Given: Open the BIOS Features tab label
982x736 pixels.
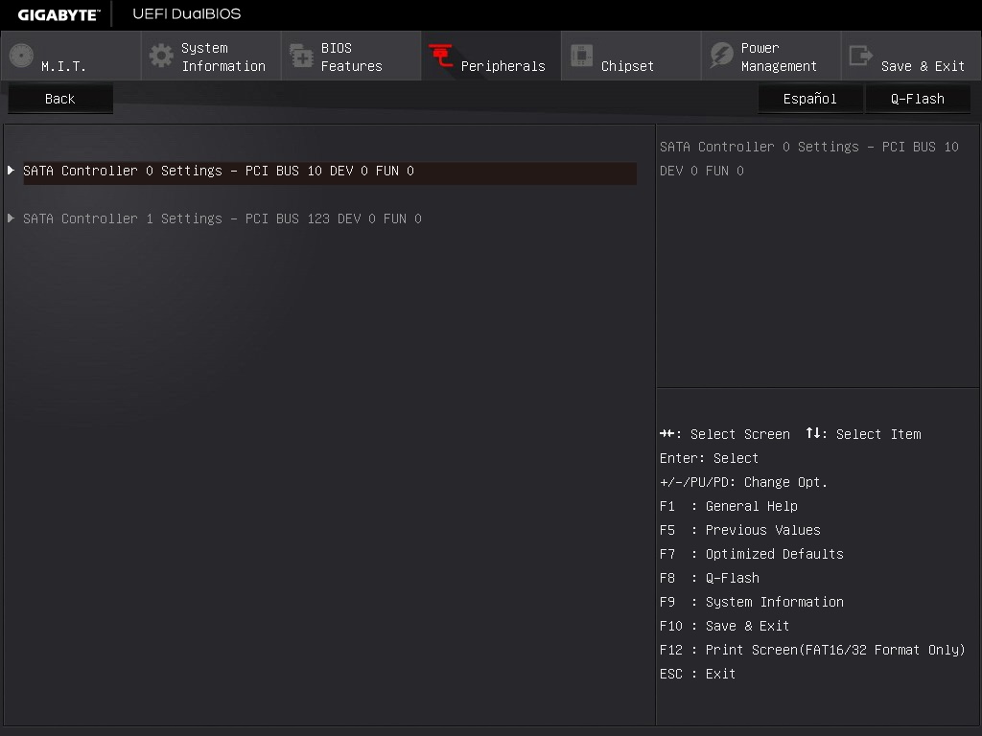Looking at the screenshot, I should pyautogui.click(x=351, y=57).
